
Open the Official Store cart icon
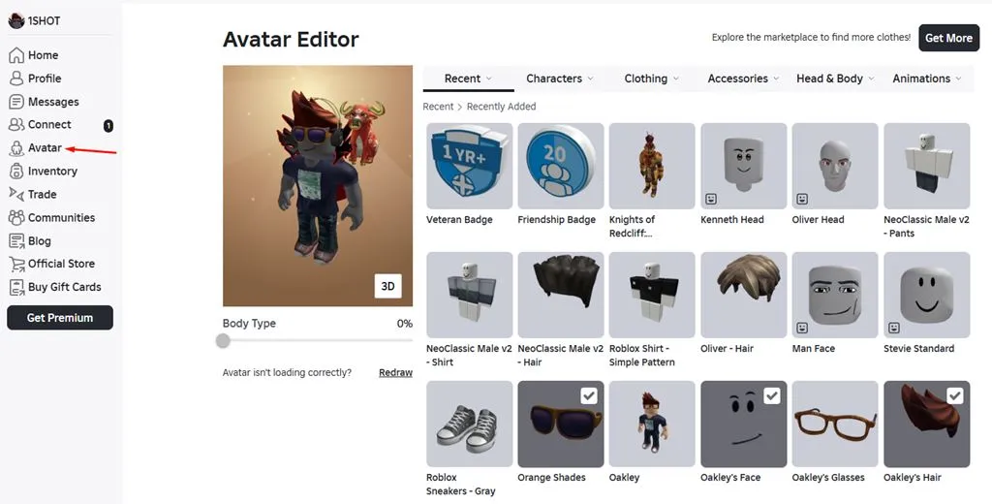point(16,264)
